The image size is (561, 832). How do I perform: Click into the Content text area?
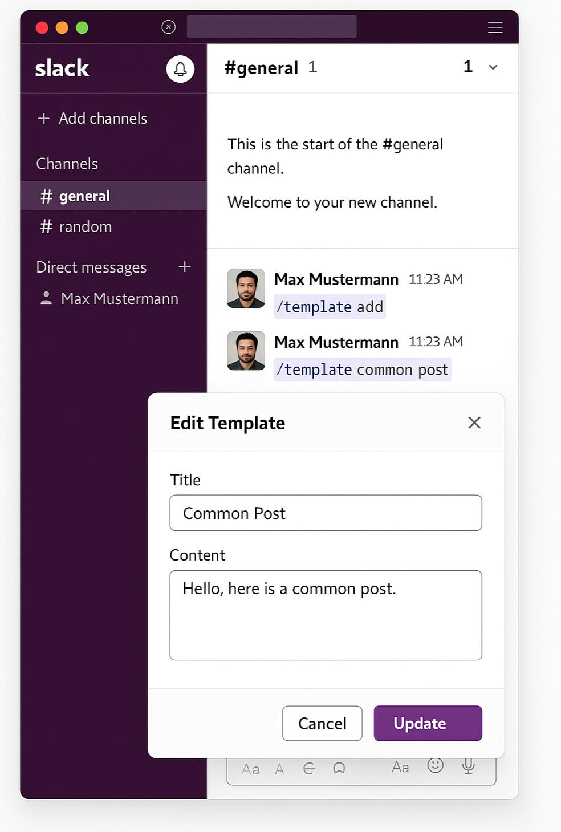coord(326,615)
